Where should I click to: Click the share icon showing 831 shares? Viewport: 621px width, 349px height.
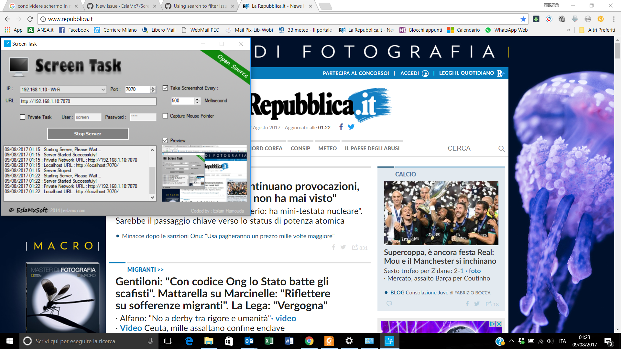coord(355,247)
